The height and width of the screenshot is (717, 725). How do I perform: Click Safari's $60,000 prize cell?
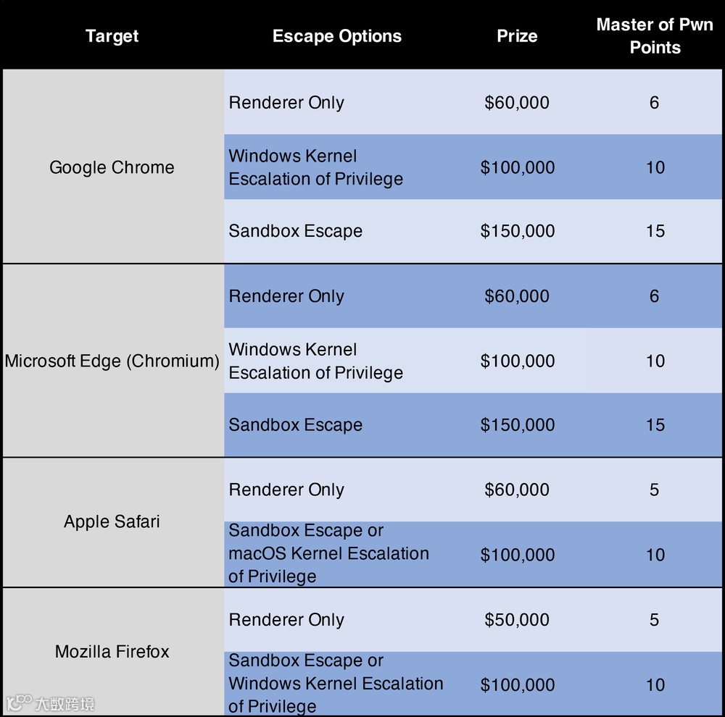[517, 490]
